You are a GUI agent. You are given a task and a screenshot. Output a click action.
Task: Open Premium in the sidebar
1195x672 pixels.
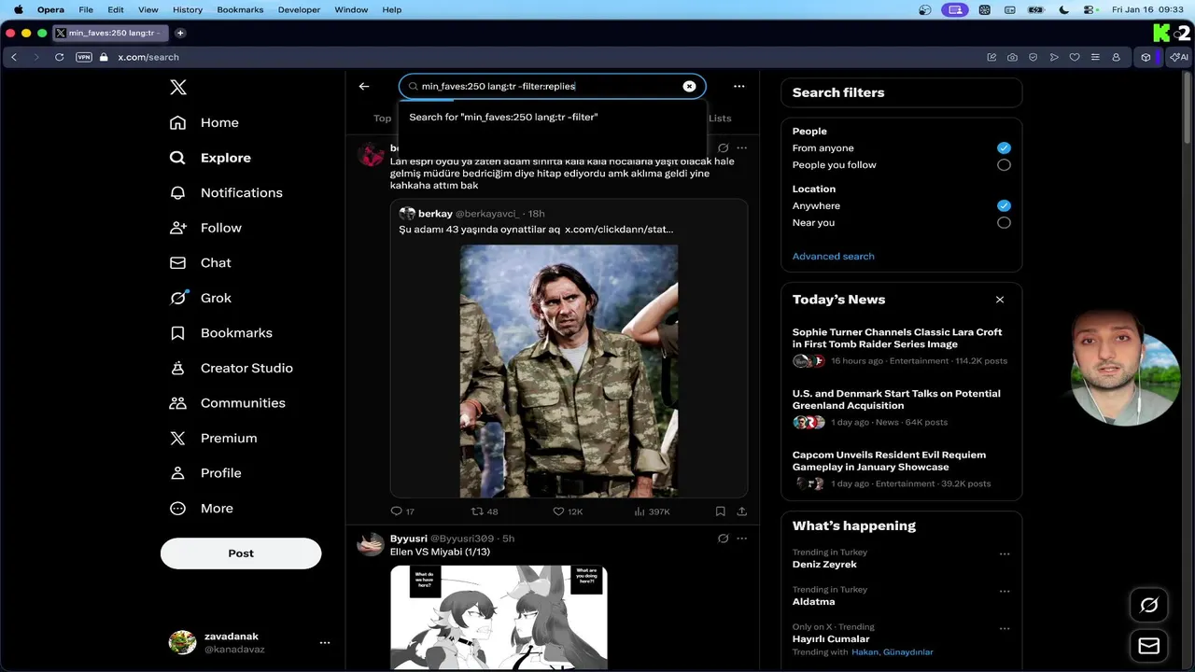tap(213, 438)
